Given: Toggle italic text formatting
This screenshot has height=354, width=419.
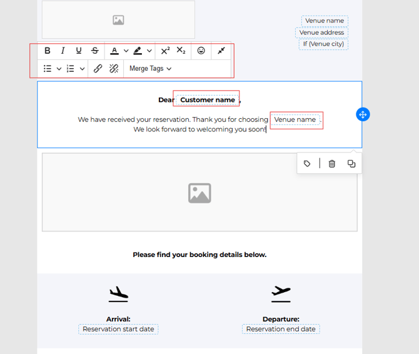Looking at the screenshot, I should (x=63, y=51).
